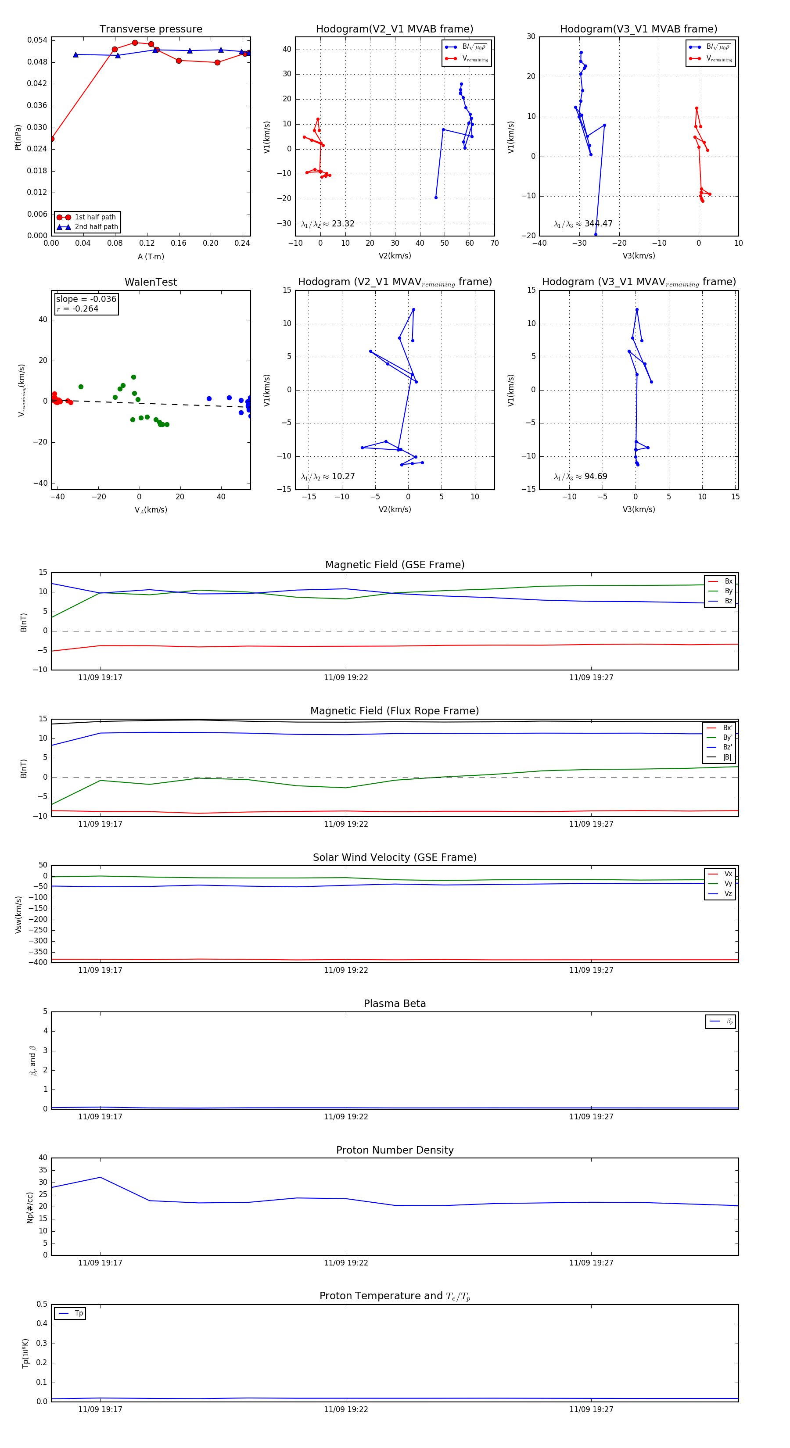The height and width of the screenshot is (1448, 790).
Task: Click the 'Hodogram(V3_V1 MVAB frame)' title
Action: click(x=639, y=29)
